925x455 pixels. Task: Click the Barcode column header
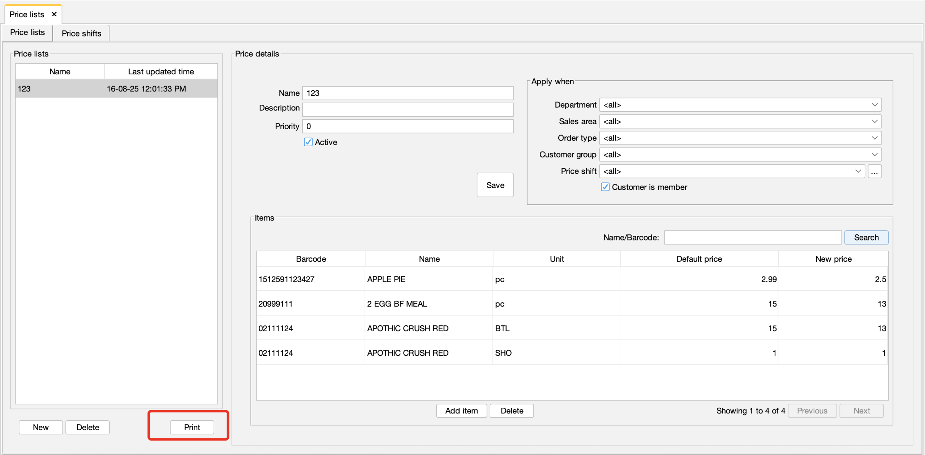click(311, 259)
